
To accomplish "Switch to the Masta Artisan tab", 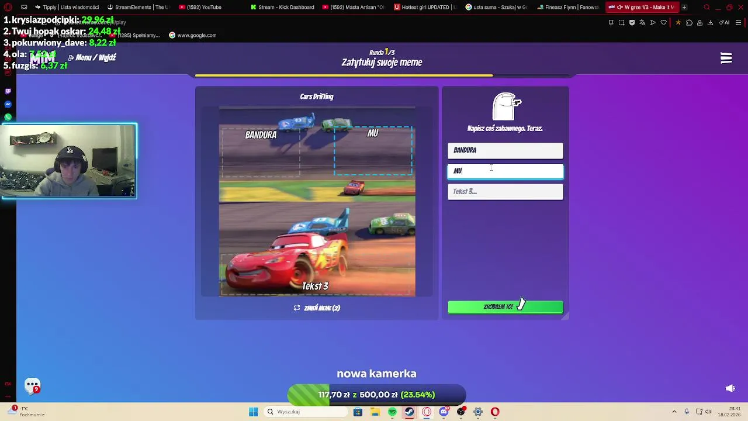I will 354,7.
